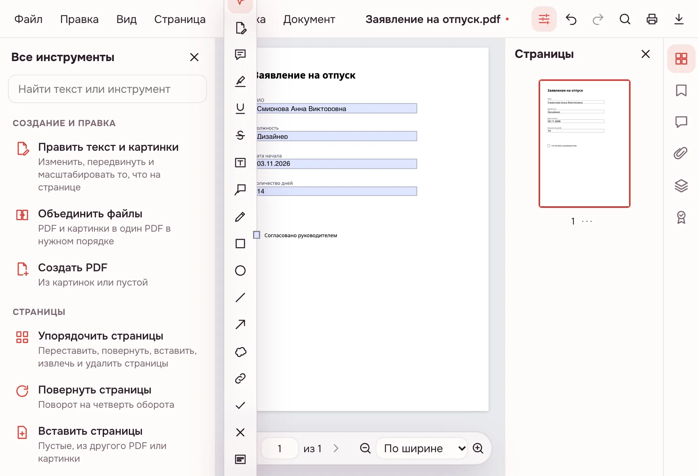This screenshot has height=476, width=698.
Task: Open 'Упорядочить страницы' tool
Action: coord(107,349)
